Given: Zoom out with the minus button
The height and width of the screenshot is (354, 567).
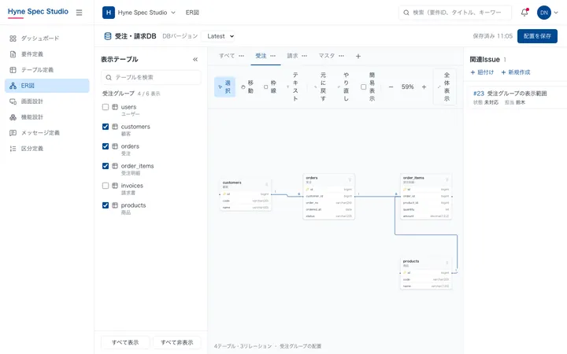Looking at the screenshot, I should point(391,87).
